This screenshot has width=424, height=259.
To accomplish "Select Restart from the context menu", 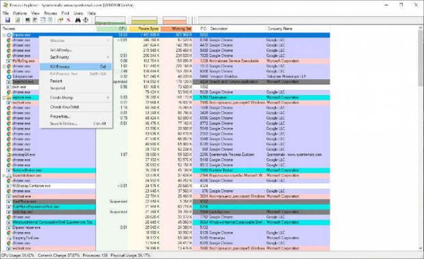I will pos(76,81).
